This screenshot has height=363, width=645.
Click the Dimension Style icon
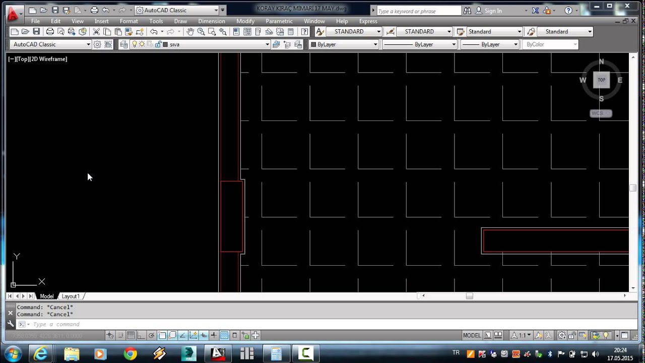tap(390, 31)
